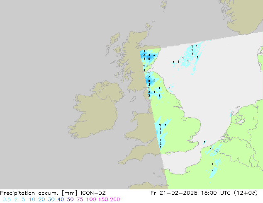Click the 75 mm legend value
Viewport: 263px width, 203px height.
pos(80,200)
